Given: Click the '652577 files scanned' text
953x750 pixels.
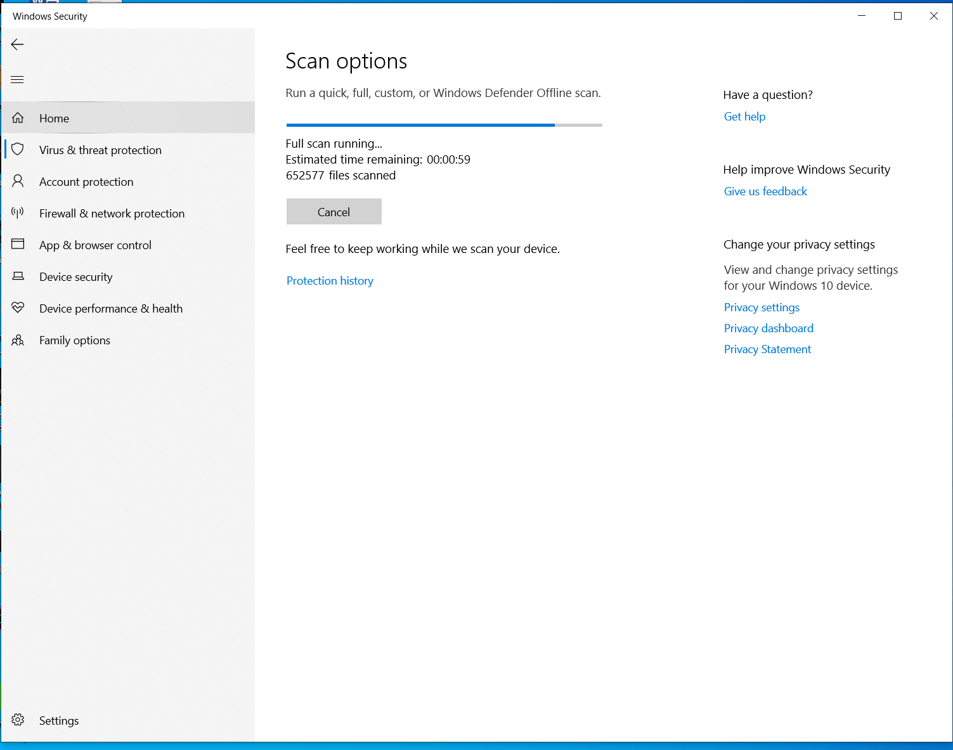Looking at the screenshot, I should [340, 176].
